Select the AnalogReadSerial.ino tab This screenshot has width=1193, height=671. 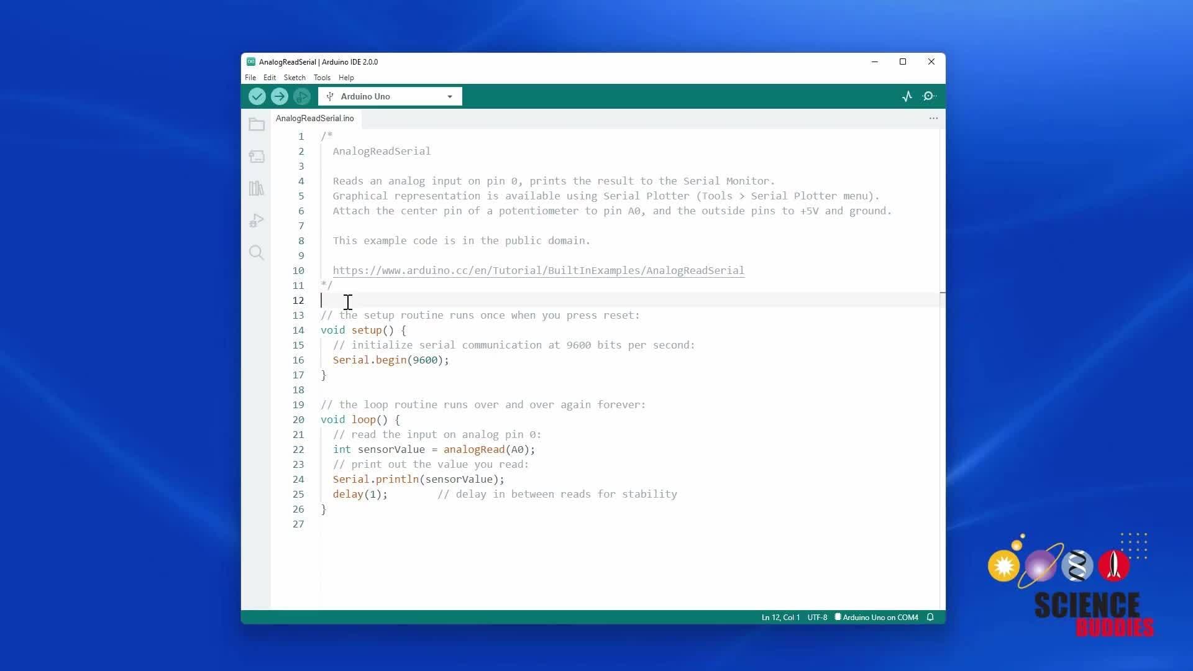(315, 118)
